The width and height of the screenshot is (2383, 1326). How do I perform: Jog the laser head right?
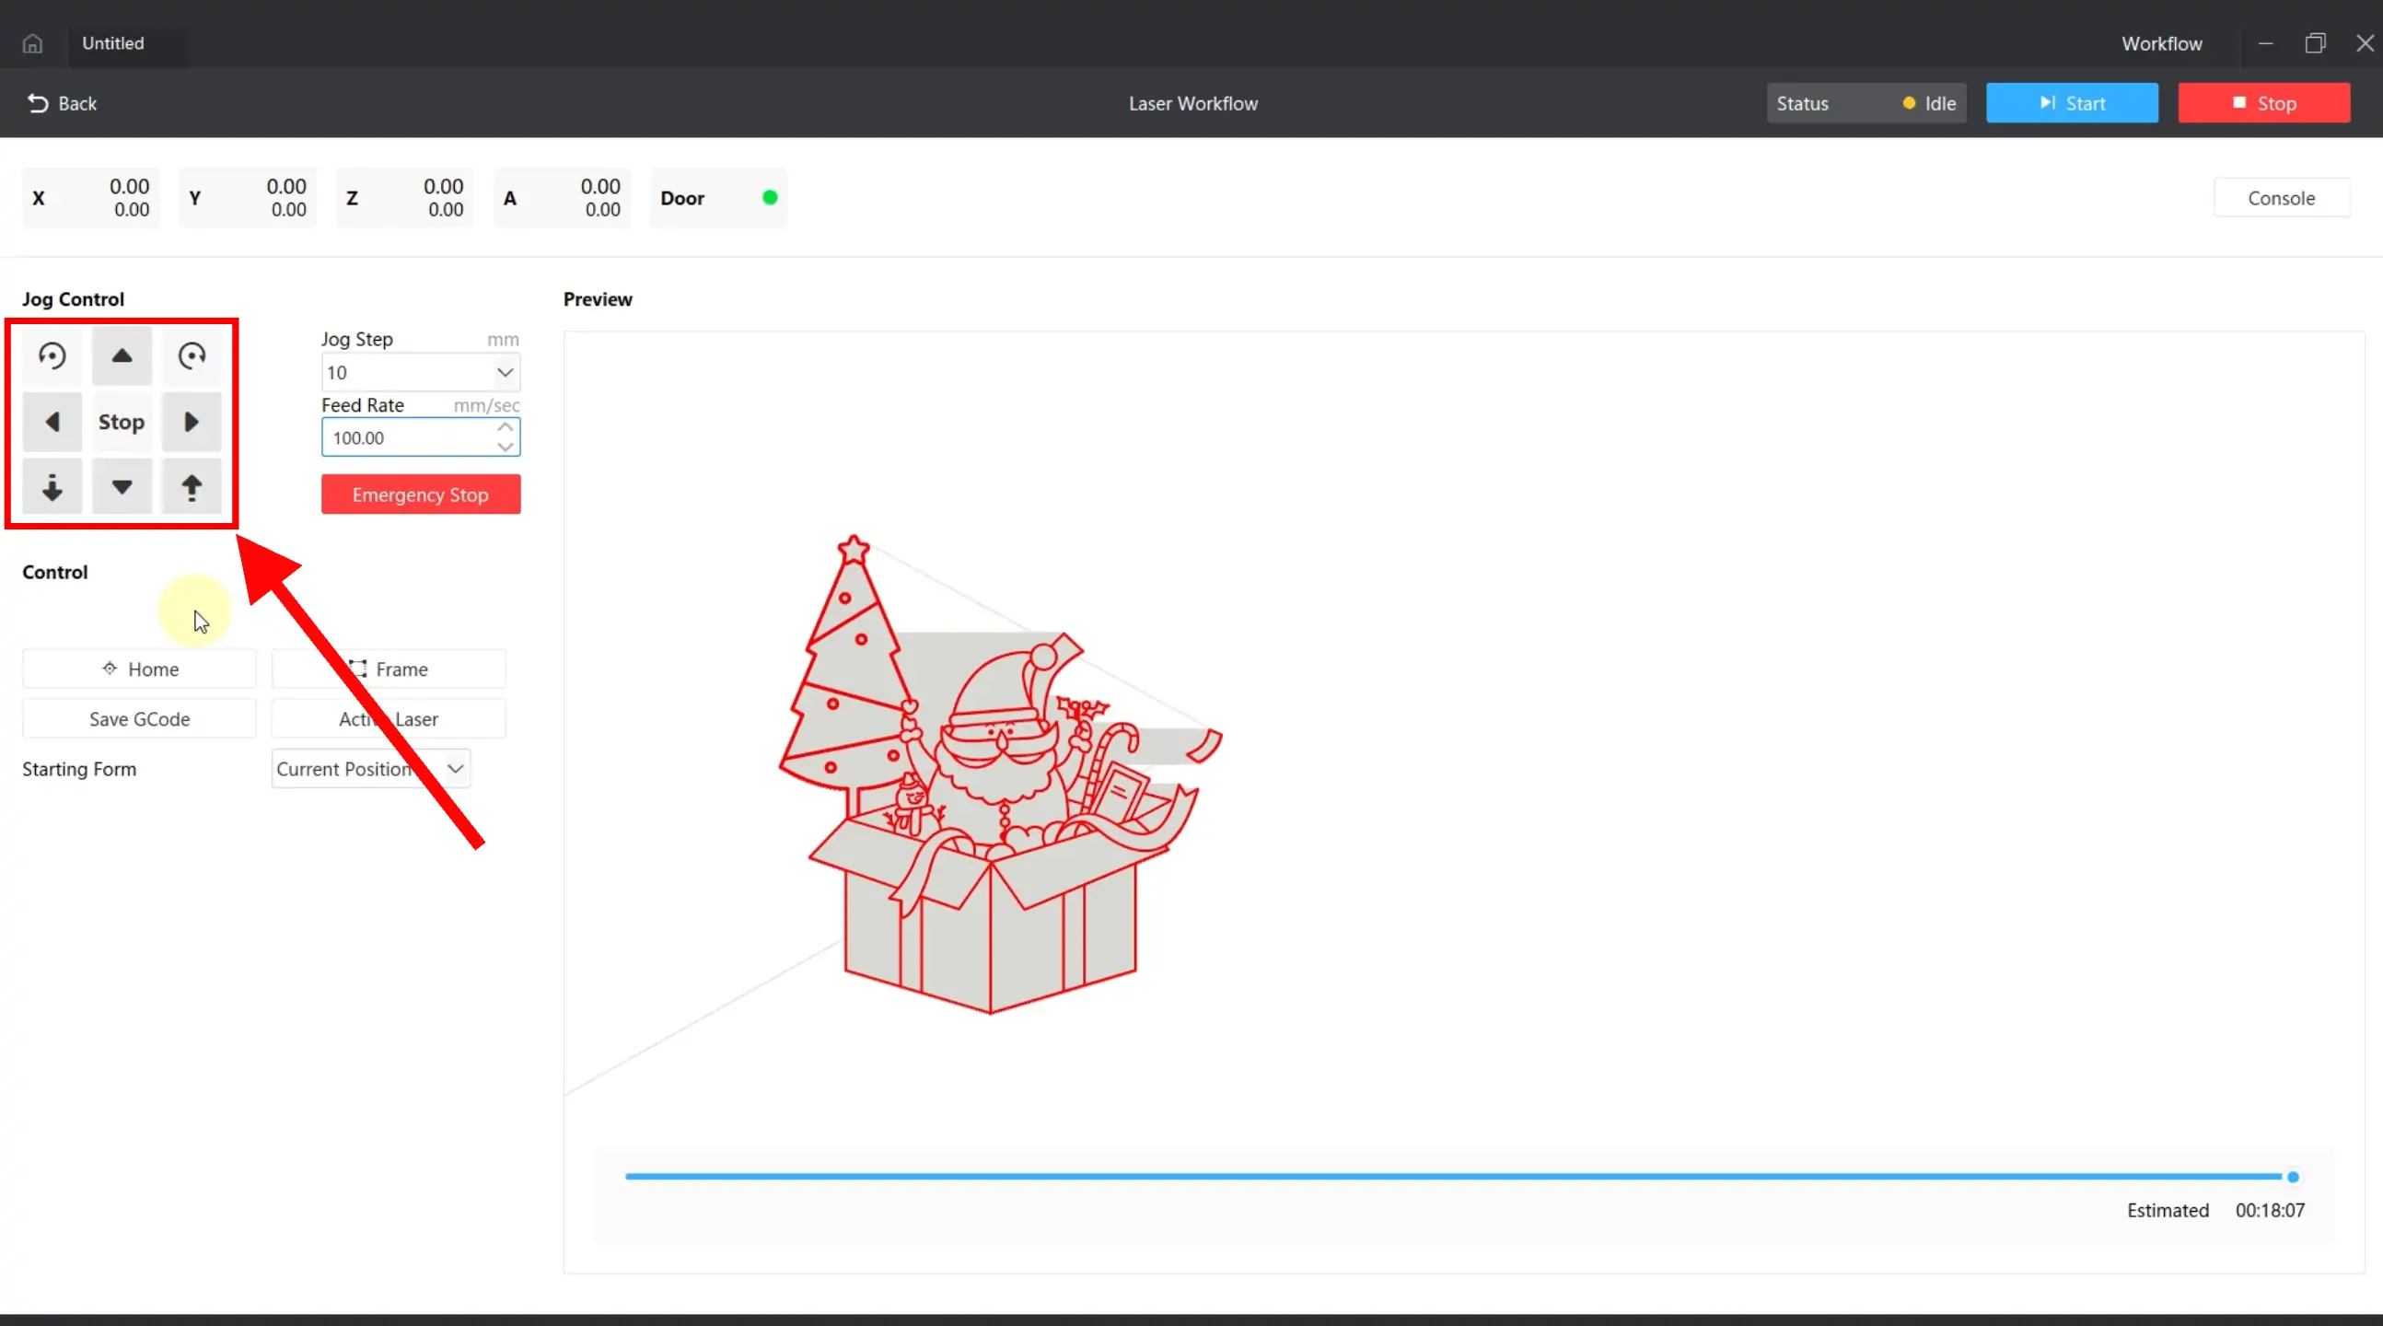point(192,422)
